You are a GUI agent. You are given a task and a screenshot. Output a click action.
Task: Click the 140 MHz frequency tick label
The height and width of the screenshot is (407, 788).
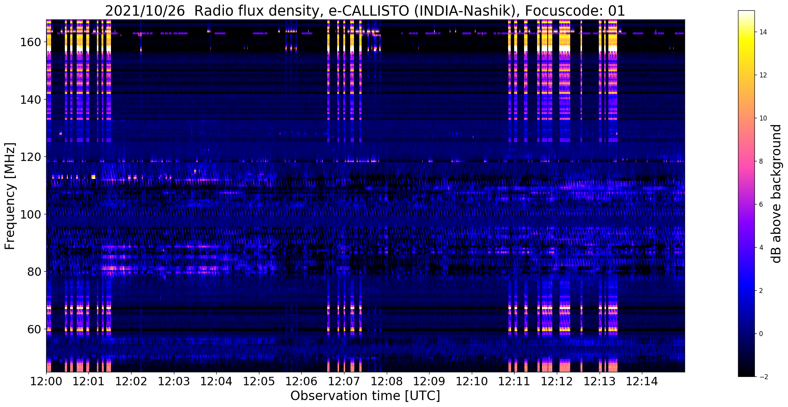tap(30, 99)
